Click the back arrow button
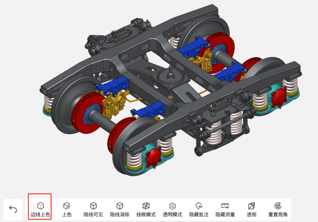This screenshot has height=222, width=318. pyautogui.click(x=13, y=209)
